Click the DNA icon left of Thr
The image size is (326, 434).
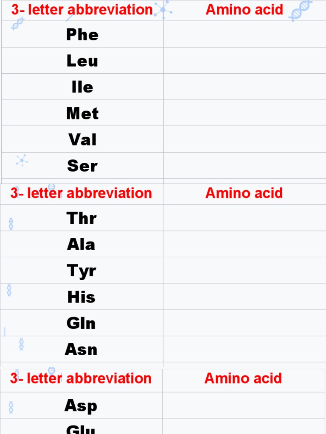pyautogui.click(x=11, y=224)
